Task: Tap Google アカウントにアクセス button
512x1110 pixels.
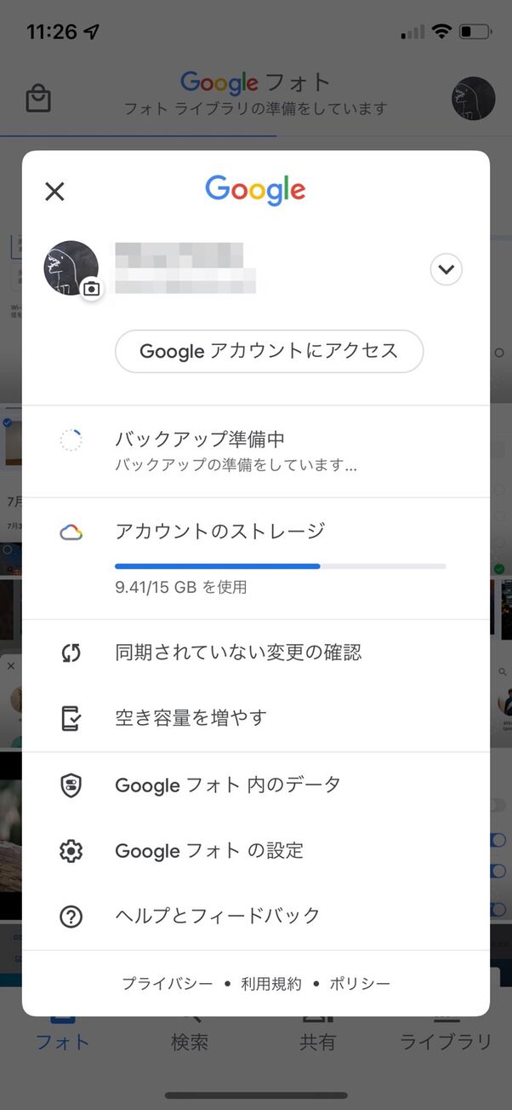Action: 269,351
